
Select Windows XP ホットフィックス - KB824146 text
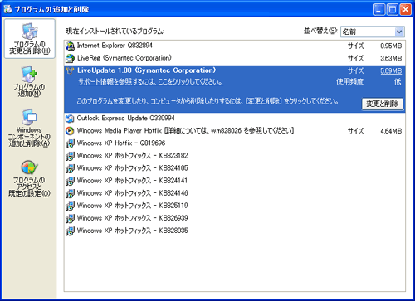tap(132, 193)
